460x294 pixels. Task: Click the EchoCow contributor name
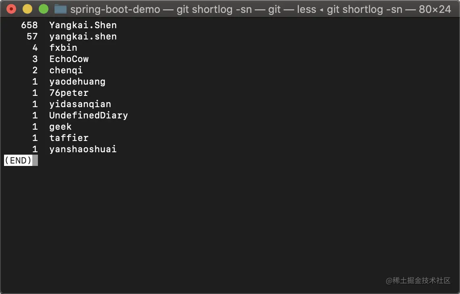tap(69, 59)
